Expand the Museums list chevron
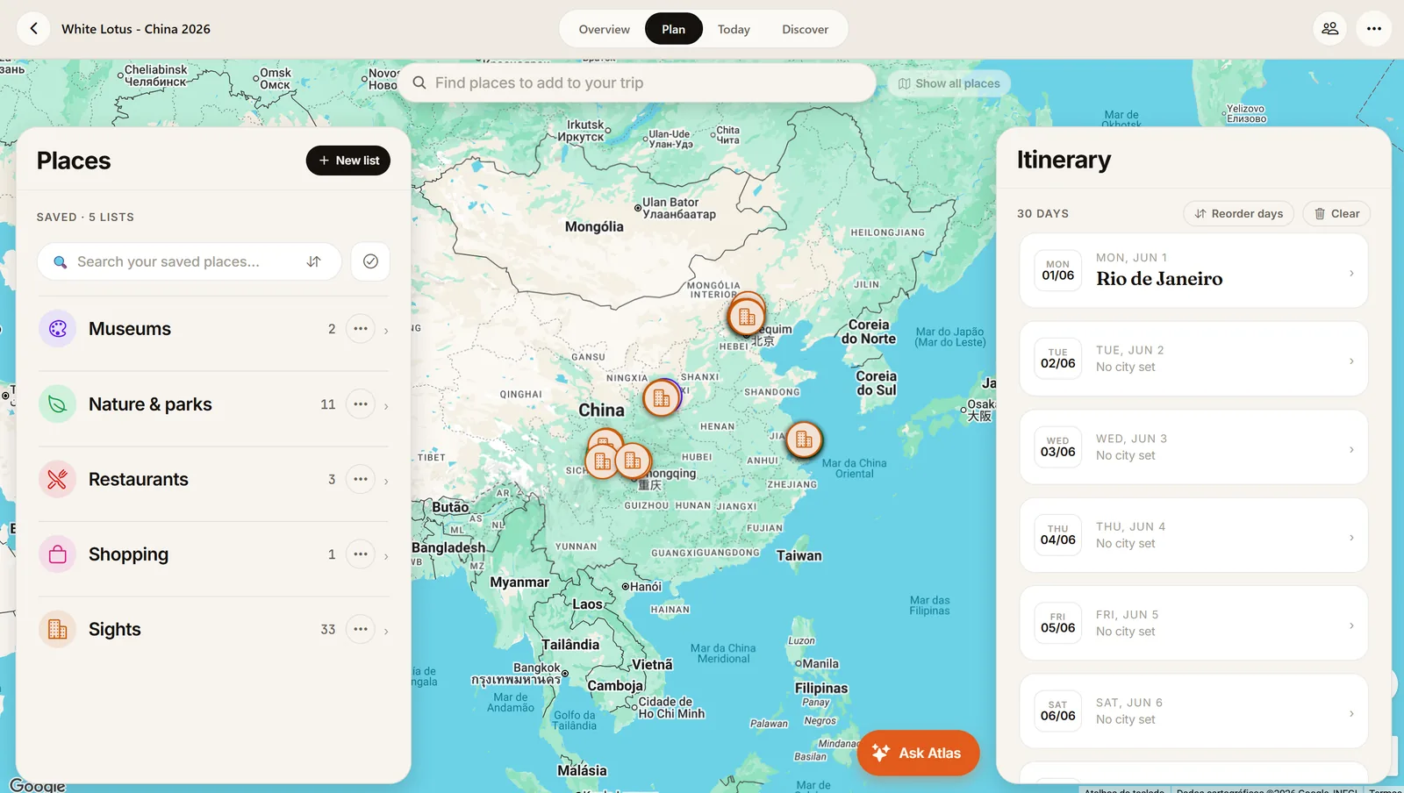 click(386, 331)
